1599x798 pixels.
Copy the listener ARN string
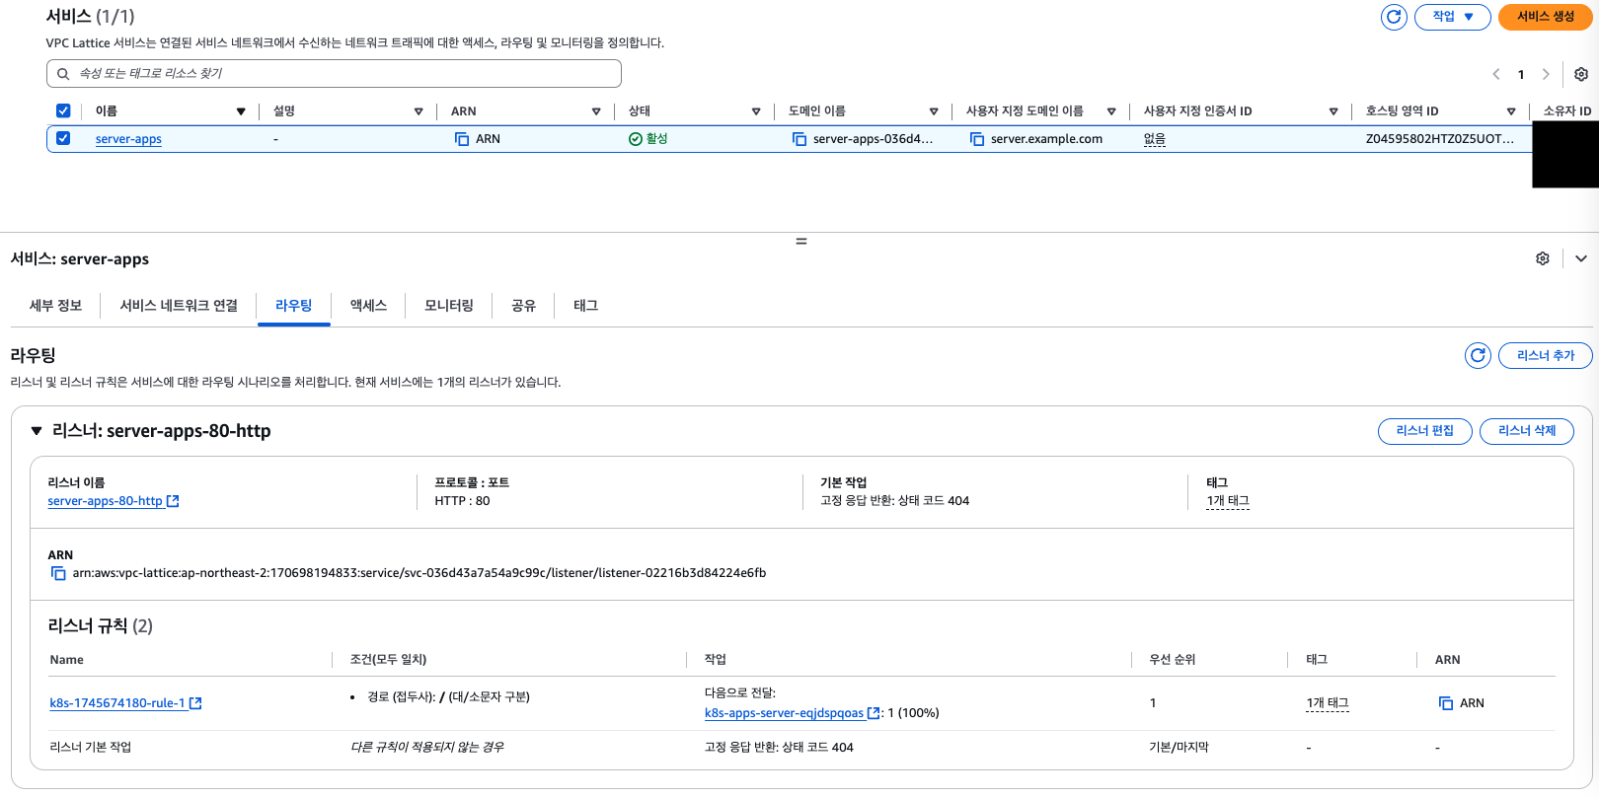pos(58,573)
